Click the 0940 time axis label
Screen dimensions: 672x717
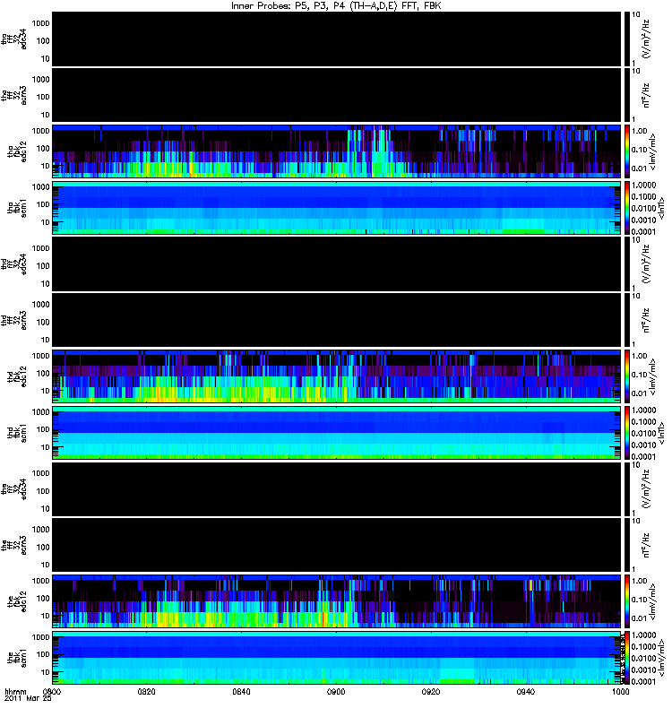(526, 691)
